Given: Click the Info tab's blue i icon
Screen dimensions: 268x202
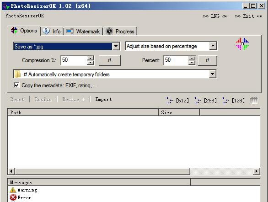Looking at the screenshot, I should [46, 31].
